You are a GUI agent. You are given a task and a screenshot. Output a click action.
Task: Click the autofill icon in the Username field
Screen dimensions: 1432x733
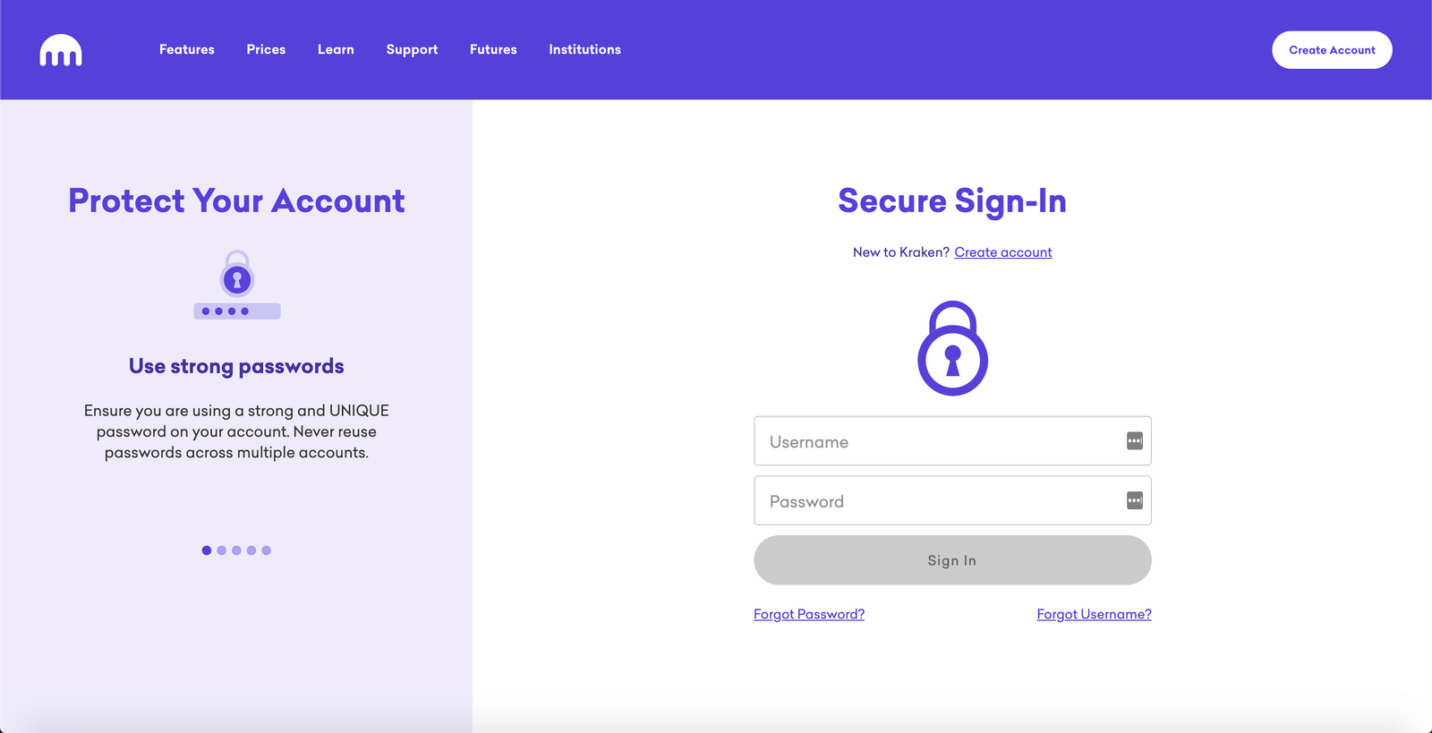(1133, 440)
